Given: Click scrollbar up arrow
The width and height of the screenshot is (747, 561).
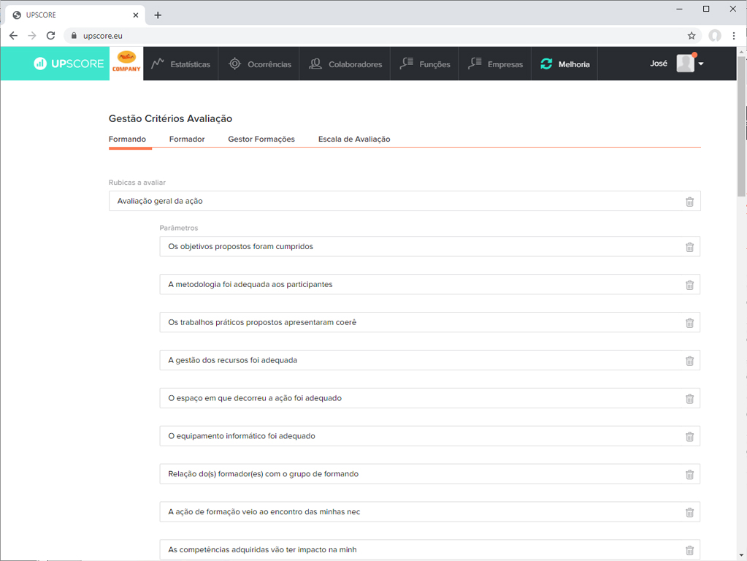Looking at the screenshot, I should point(741,51).
